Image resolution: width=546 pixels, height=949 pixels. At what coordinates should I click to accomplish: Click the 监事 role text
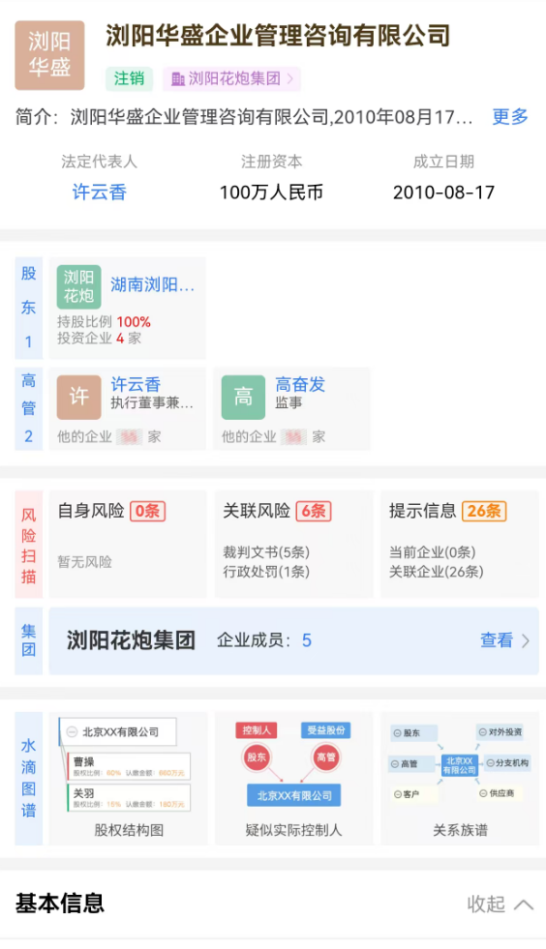point(288,403)
